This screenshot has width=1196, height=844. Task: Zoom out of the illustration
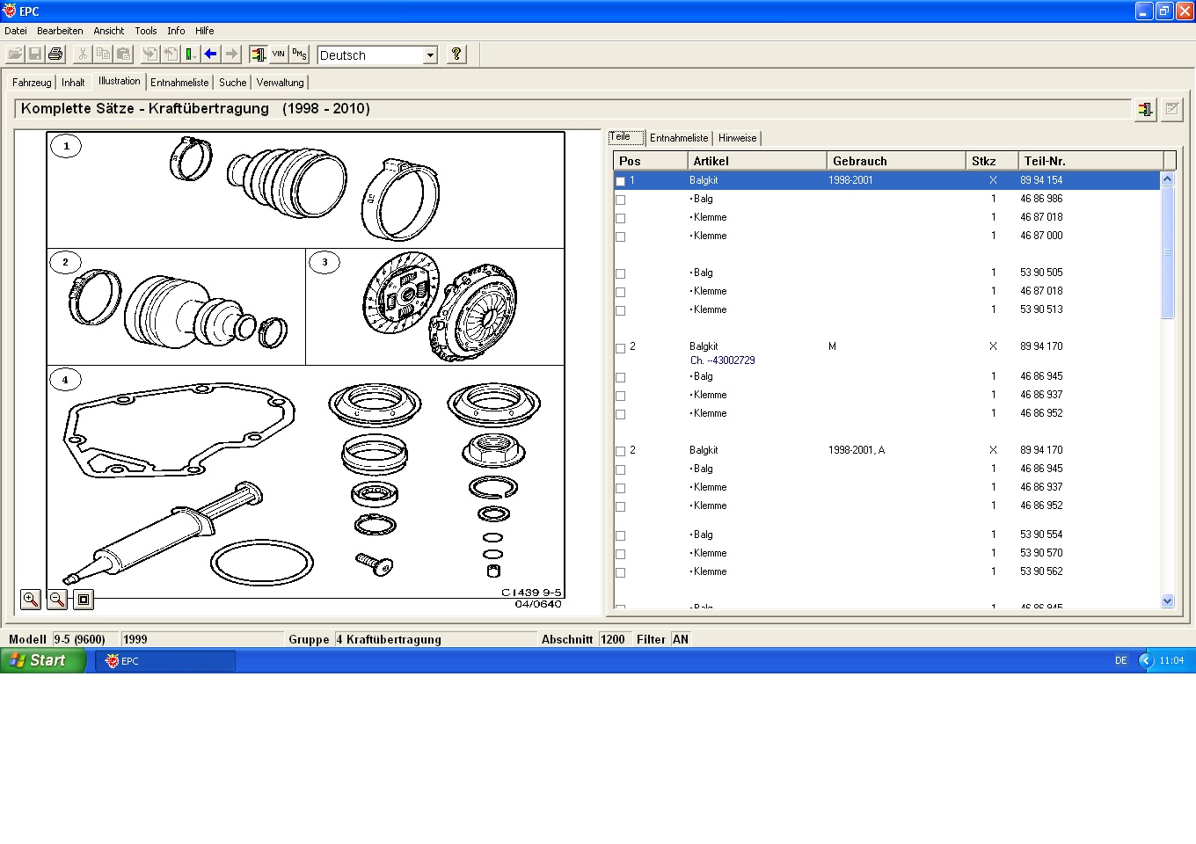(57, 600)
